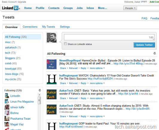
Task: Click the #Blog hashtag
Action: tap(139, 64)
